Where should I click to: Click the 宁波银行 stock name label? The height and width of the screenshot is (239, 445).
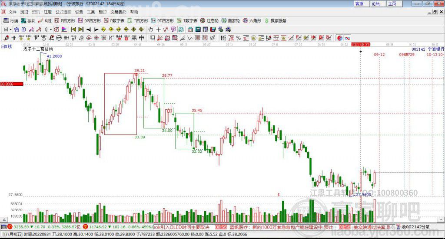pos(436,49)
